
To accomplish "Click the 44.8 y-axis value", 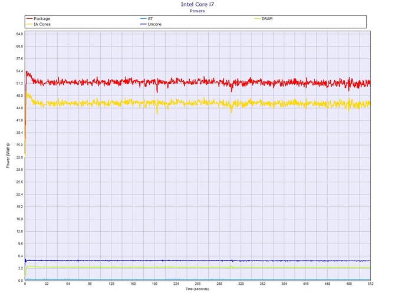I will point(19,108).
